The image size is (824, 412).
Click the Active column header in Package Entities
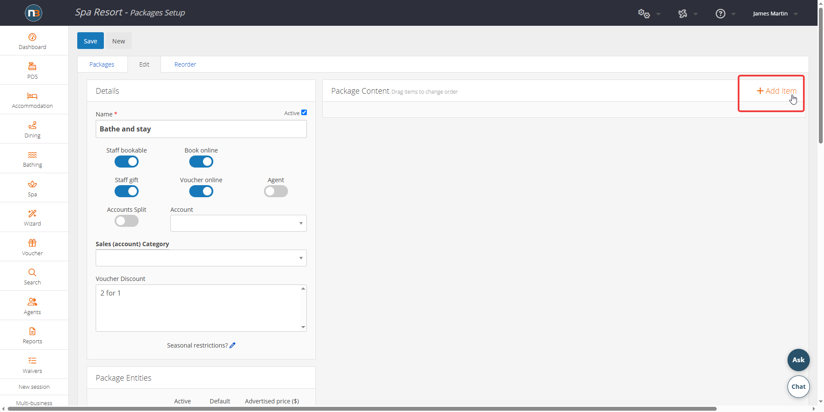point(182,401)
